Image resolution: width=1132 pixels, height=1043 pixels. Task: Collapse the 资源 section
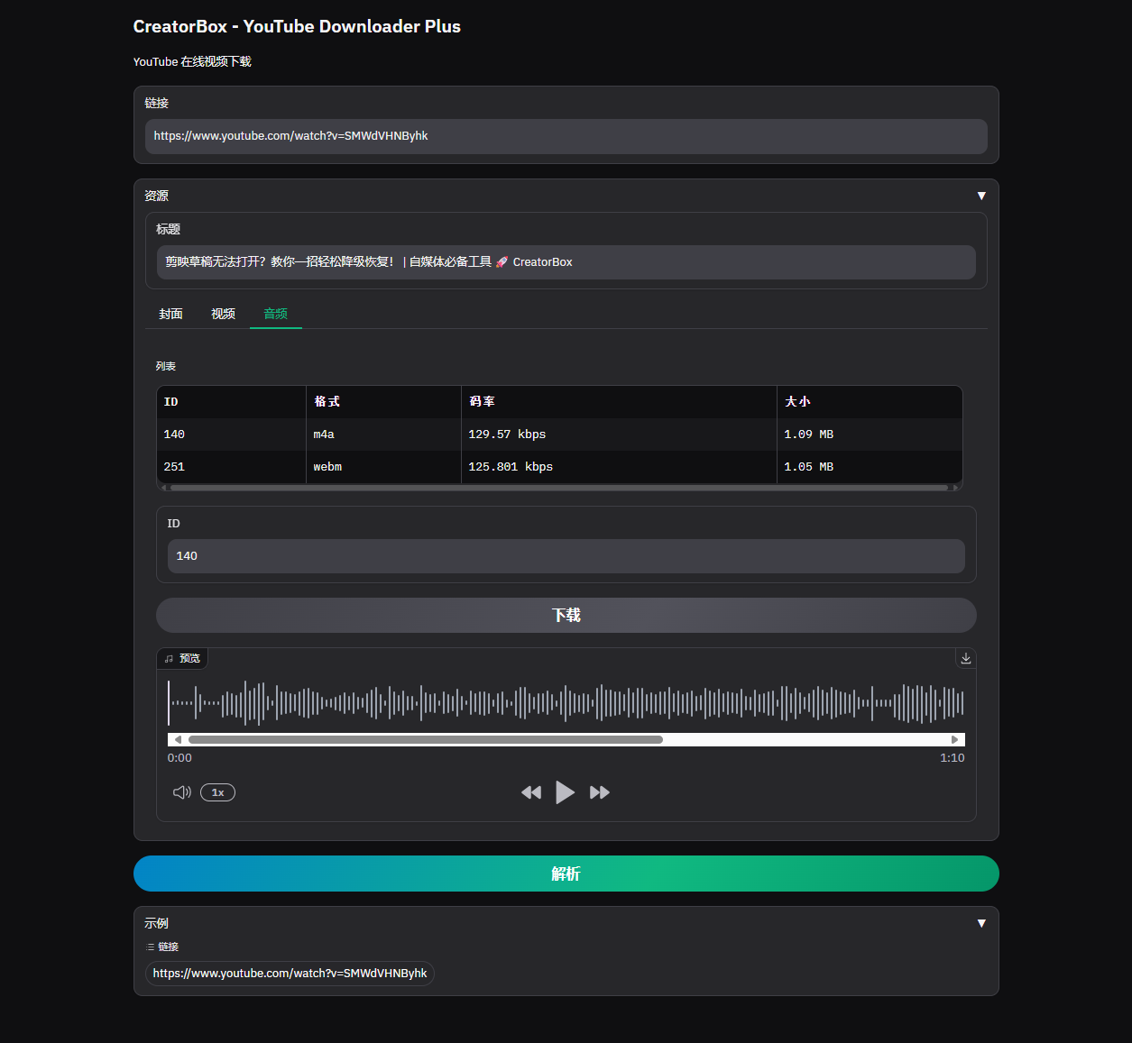(981, 196)
